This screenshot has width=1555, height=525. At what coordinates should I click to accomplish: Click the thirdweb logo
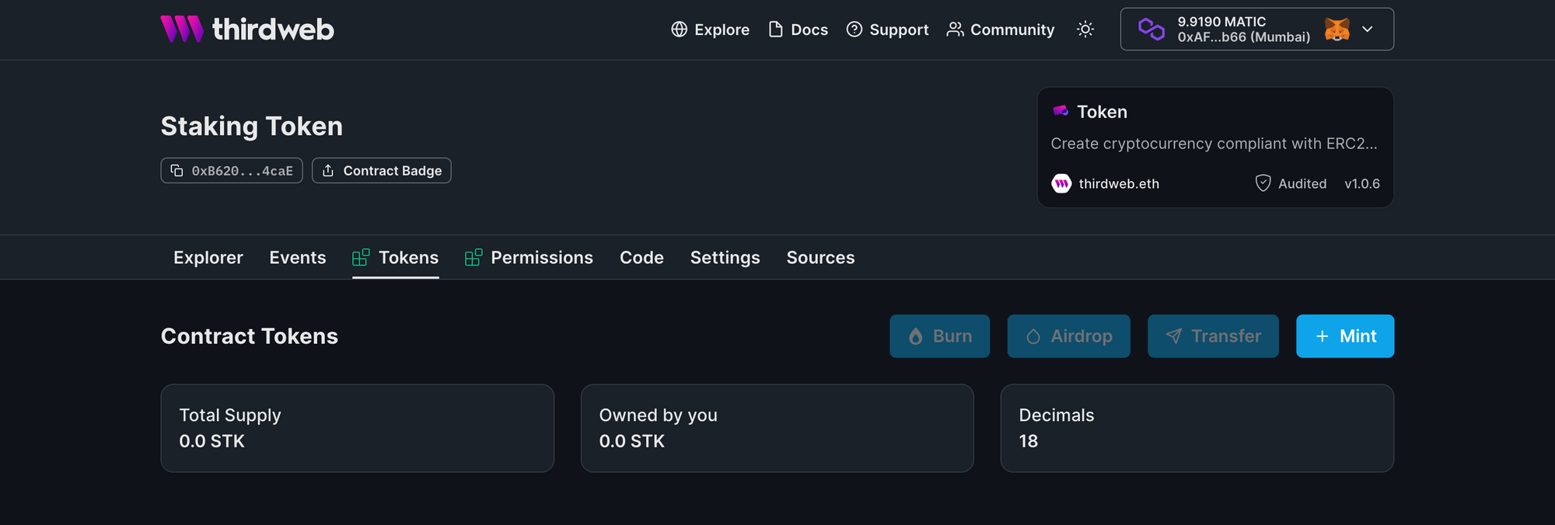click(x=247, y=29)
